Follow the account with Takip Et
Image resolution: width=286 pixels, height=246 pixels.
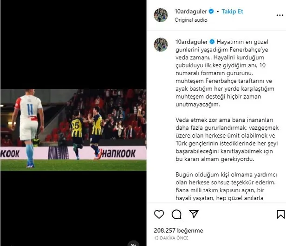(232, 12)
